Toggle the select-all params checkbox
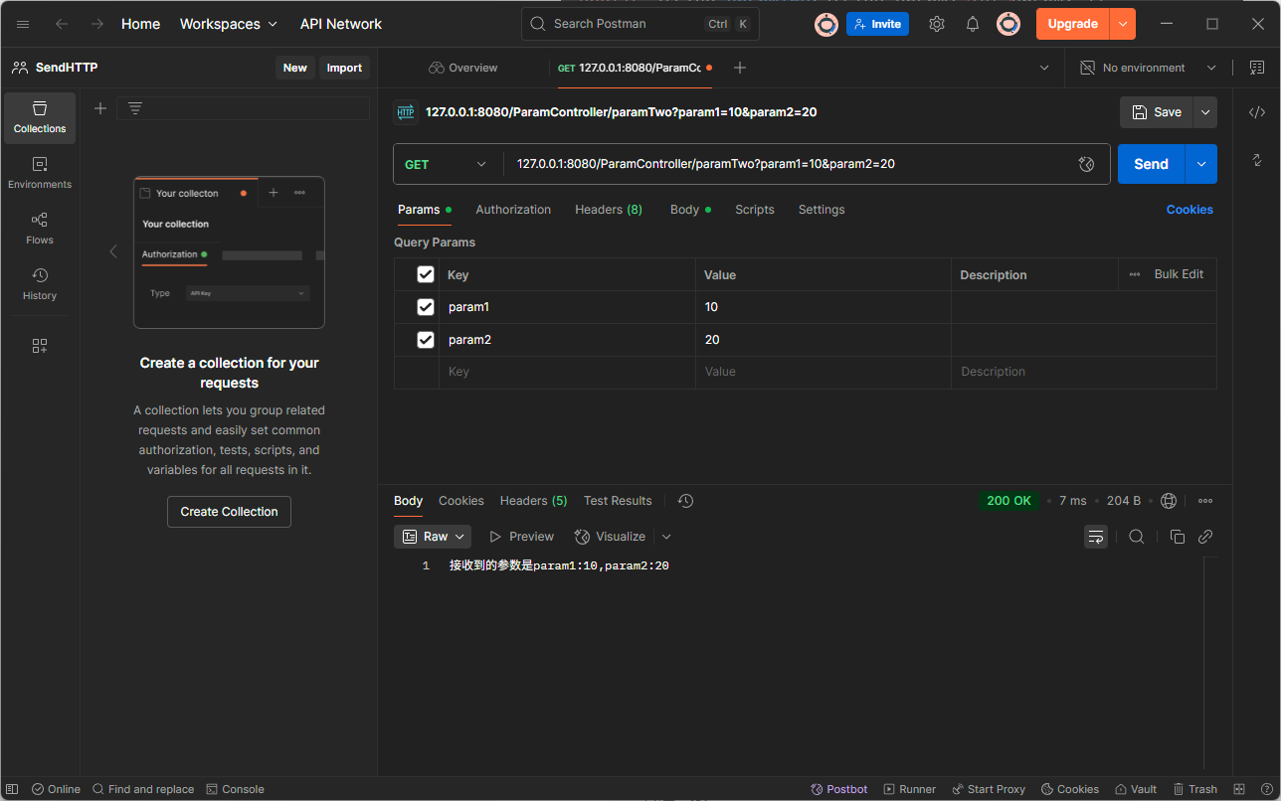Image resolution: width=1281 pixels, height=801 pixels. click(426, 274)
